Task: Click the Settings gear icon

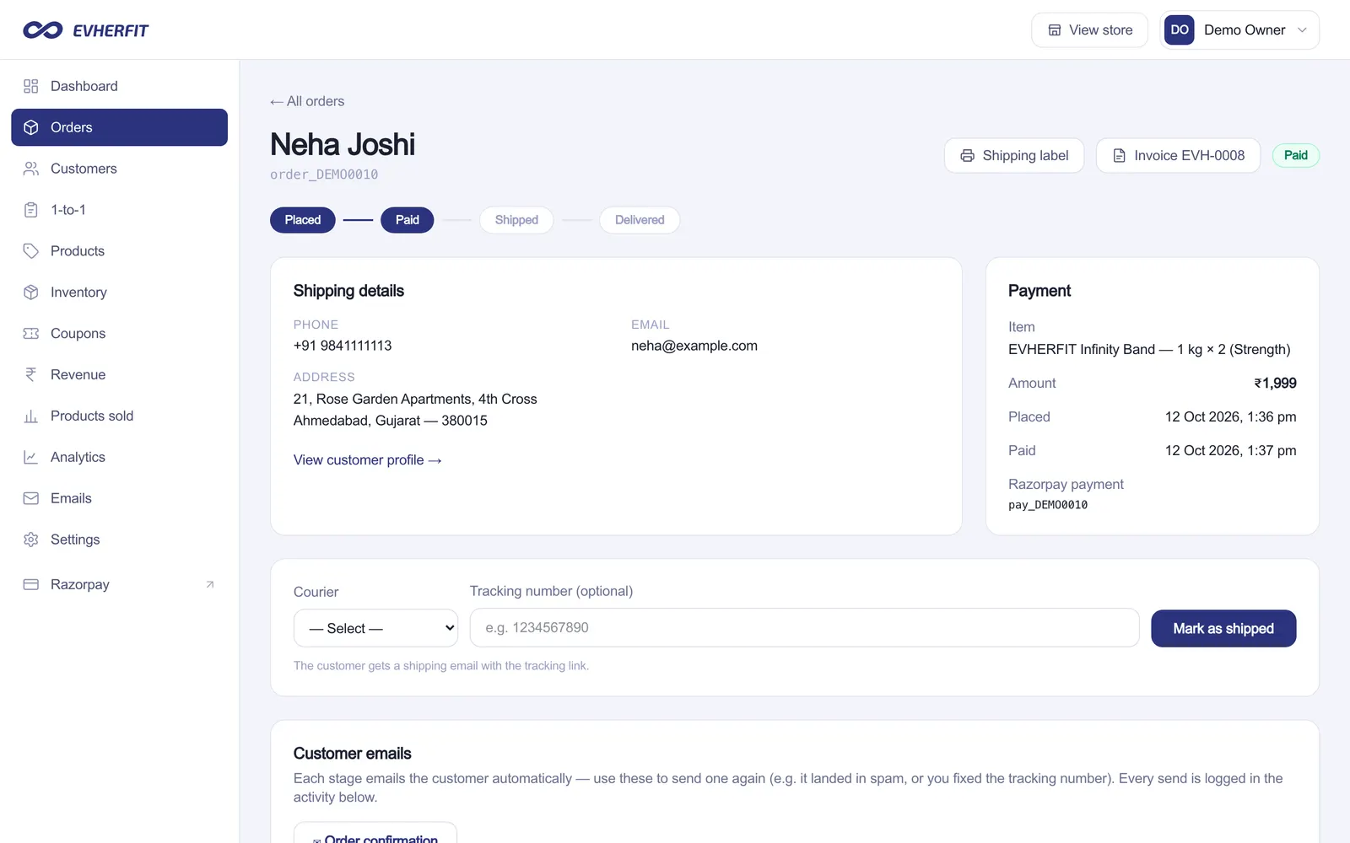Action: point(31,540)
